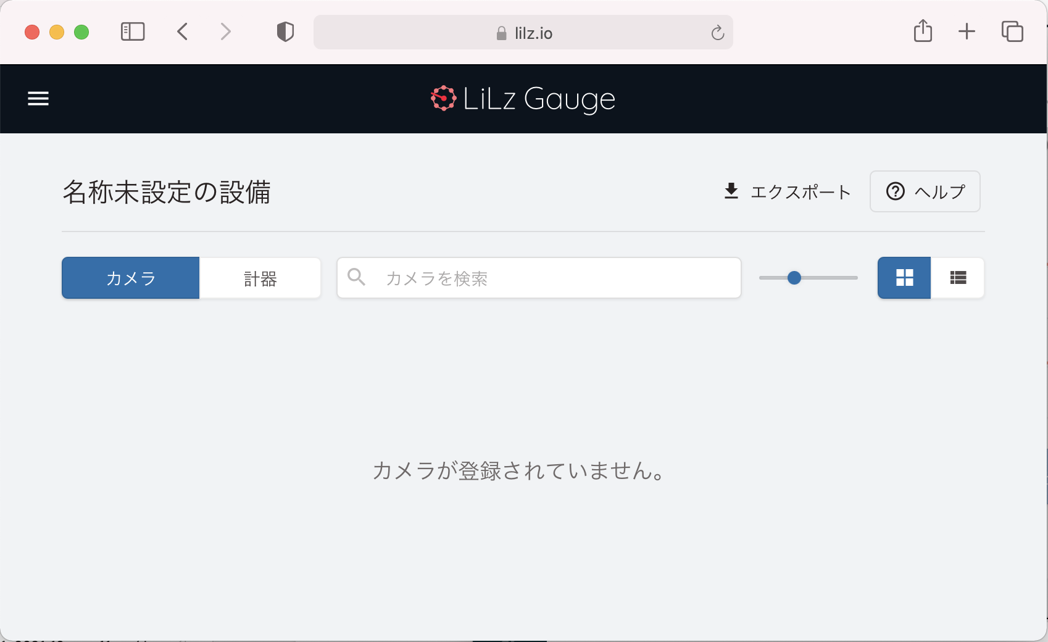This screenshot has height=642, width=1048.
Task: Reload the lilz.io page
Action: pos(717,33)
